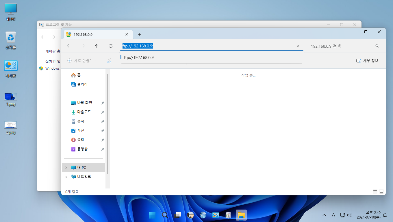Open 제어판 홈 link in 프로그램 및 기능
Viewport: 393px width, 222px height.
53,51
